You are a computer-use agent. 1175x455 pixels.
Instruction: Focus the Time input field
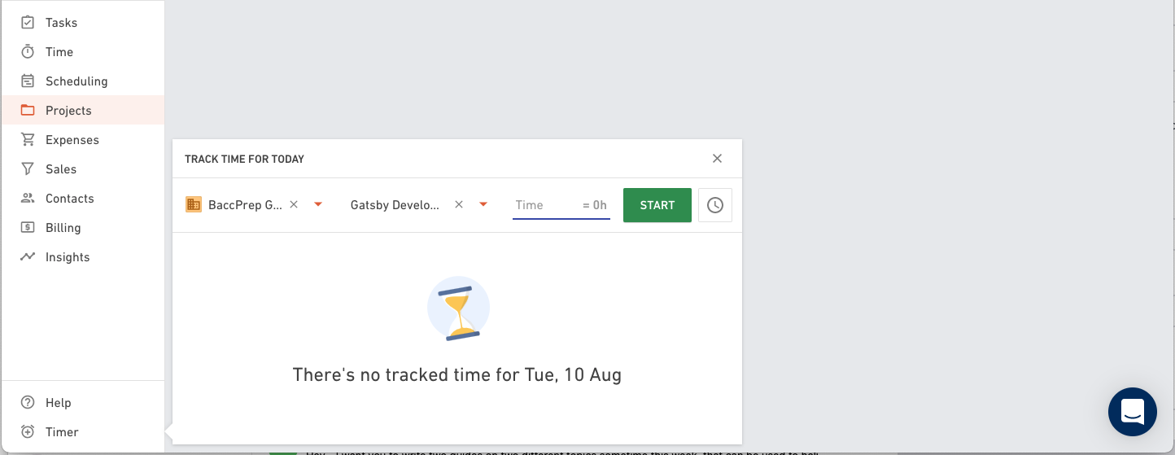point(545,205)
